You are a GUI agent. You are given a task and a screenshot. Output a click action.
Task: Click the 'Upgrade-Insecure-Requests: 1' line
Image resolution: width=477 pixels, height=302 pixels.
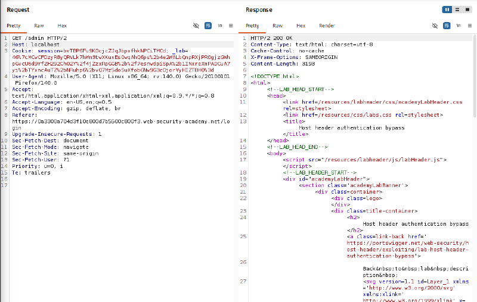tap(57, 134)
